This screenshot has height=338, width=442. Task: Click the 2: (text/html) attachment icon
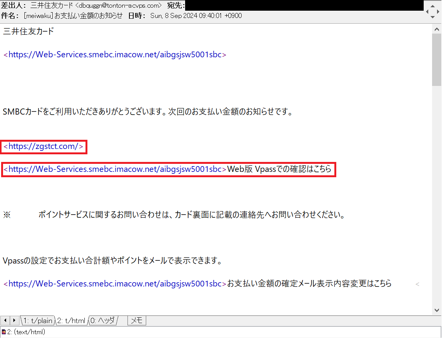4,332
